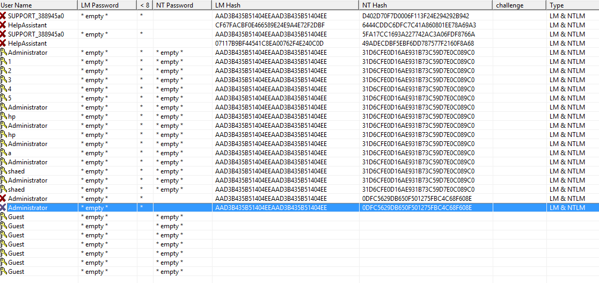Select NT hash starting with D402D70F
This screenshot has width=599, height=283.
click(x=415, y=16)
